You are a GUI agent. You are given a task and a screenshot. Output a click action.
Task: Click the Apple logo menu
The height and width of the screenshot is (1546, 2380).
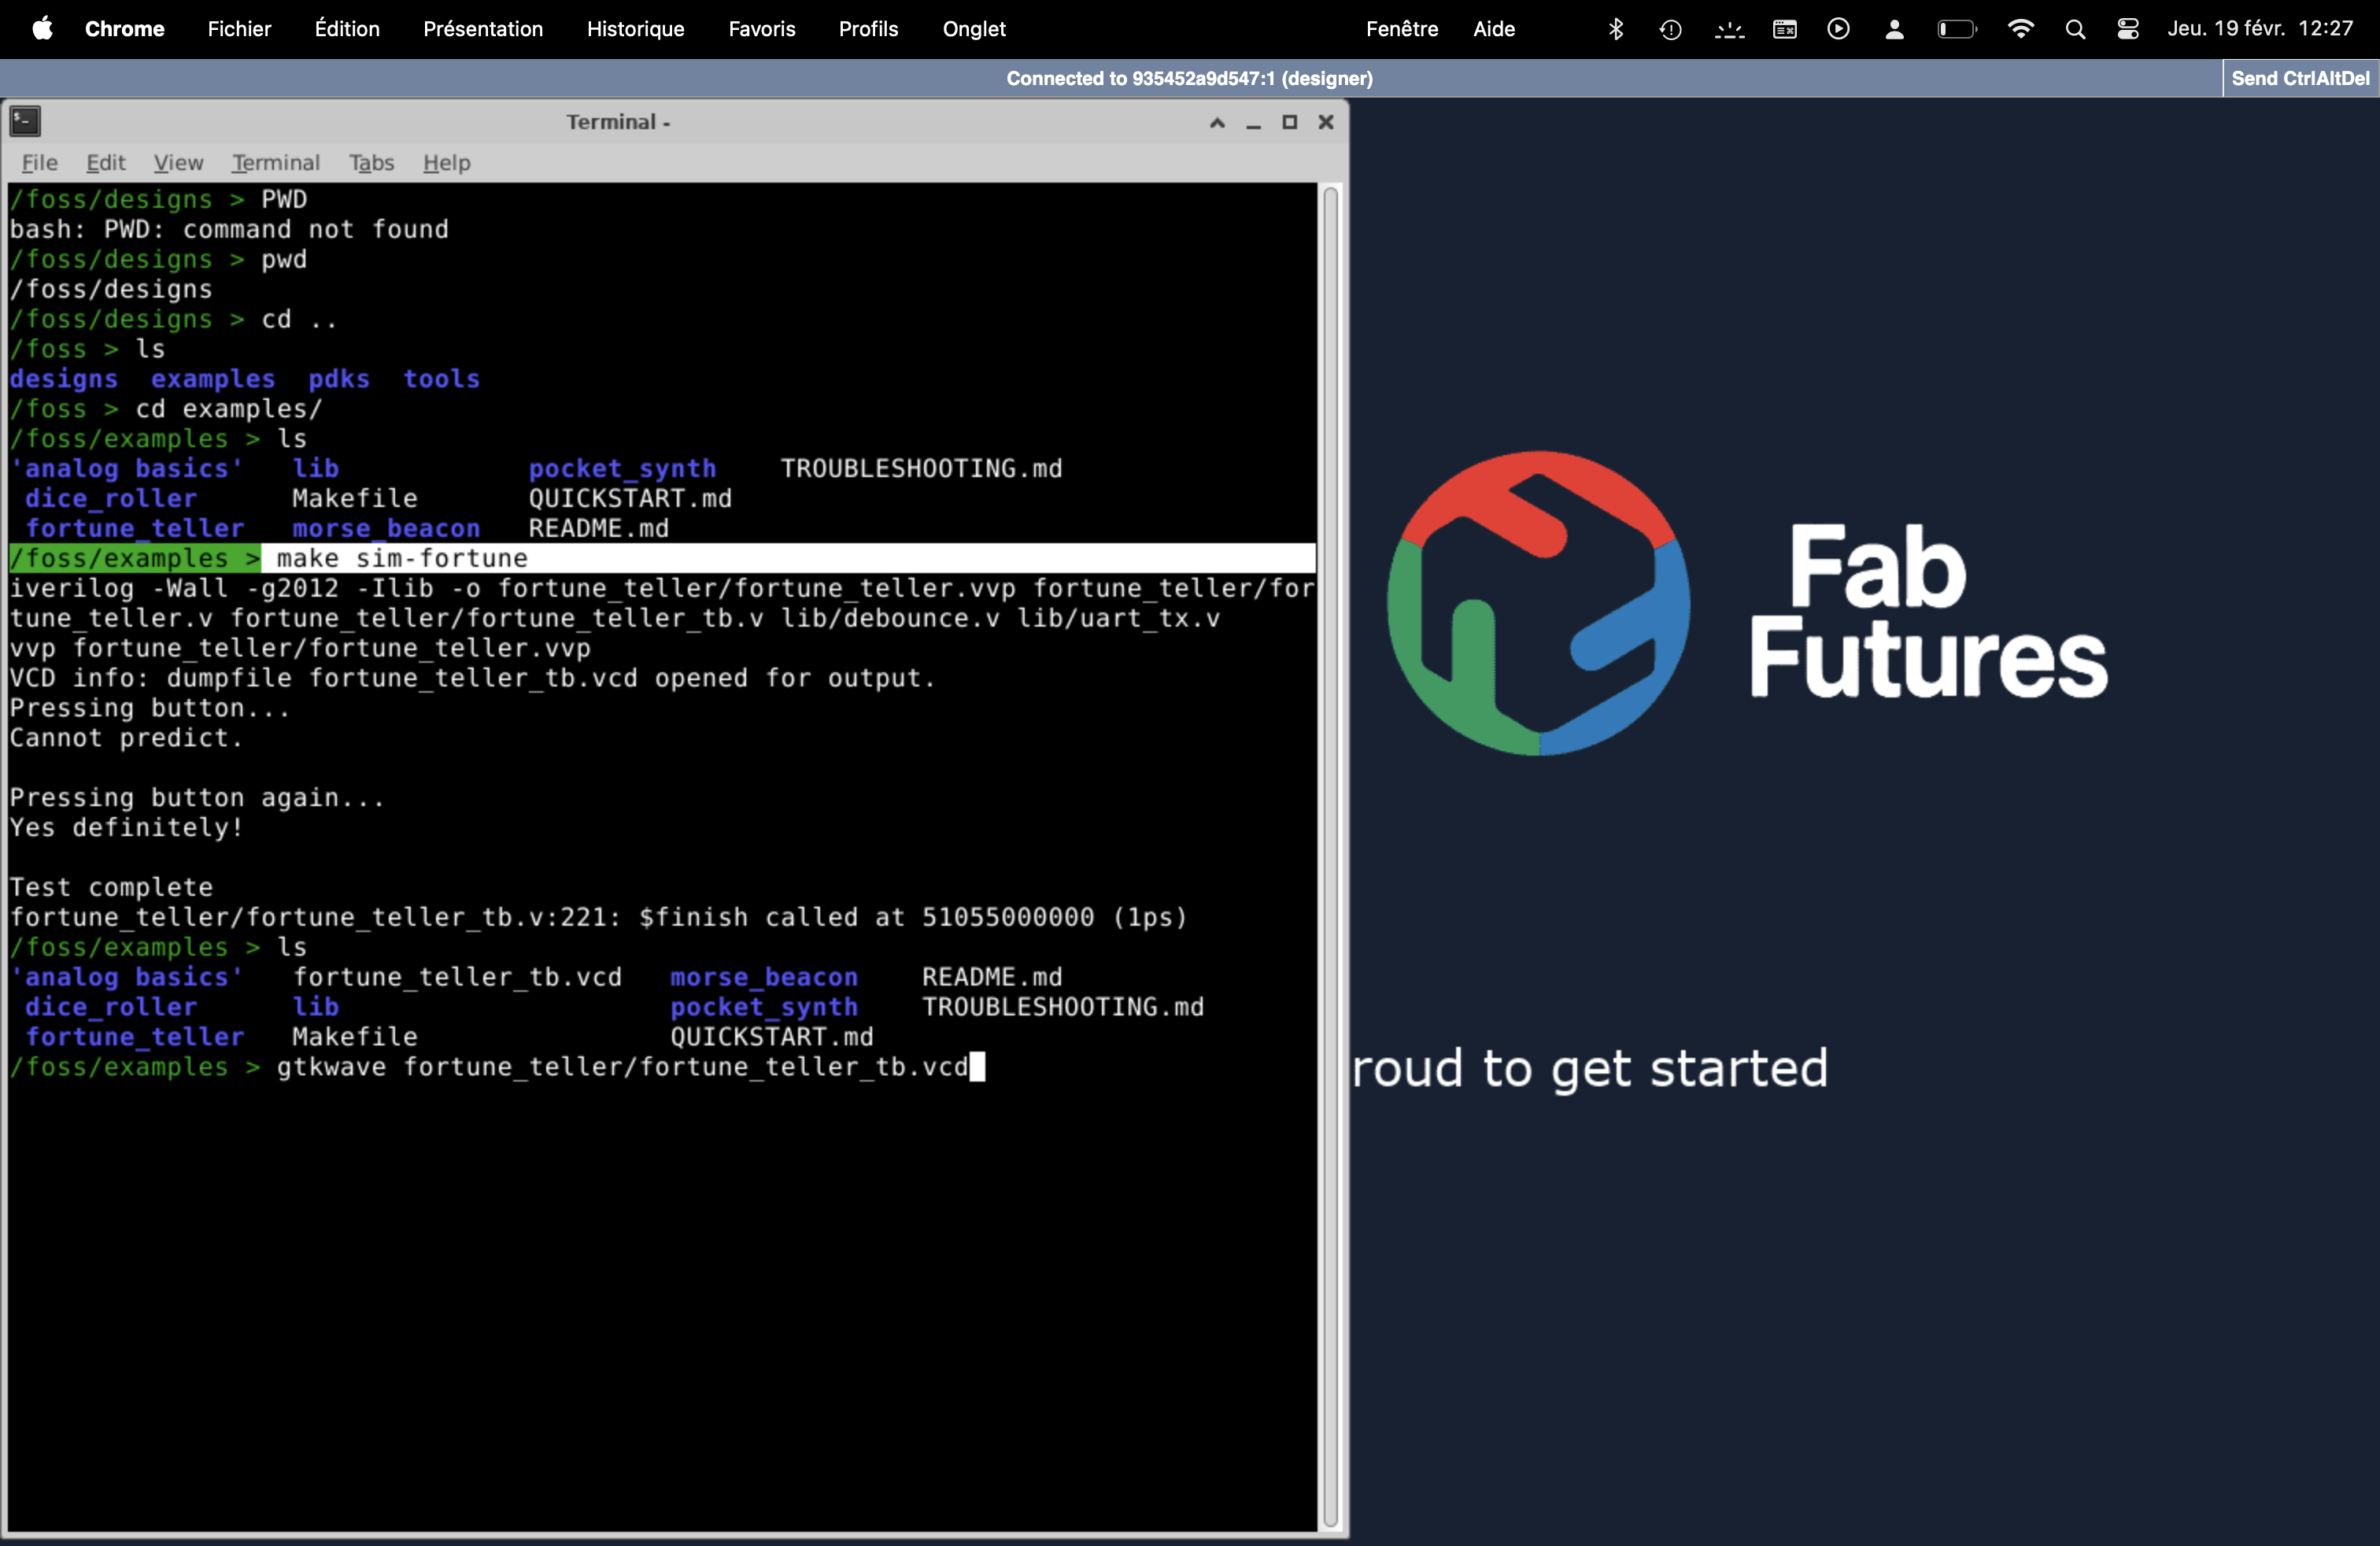click(x=42, y=29)
